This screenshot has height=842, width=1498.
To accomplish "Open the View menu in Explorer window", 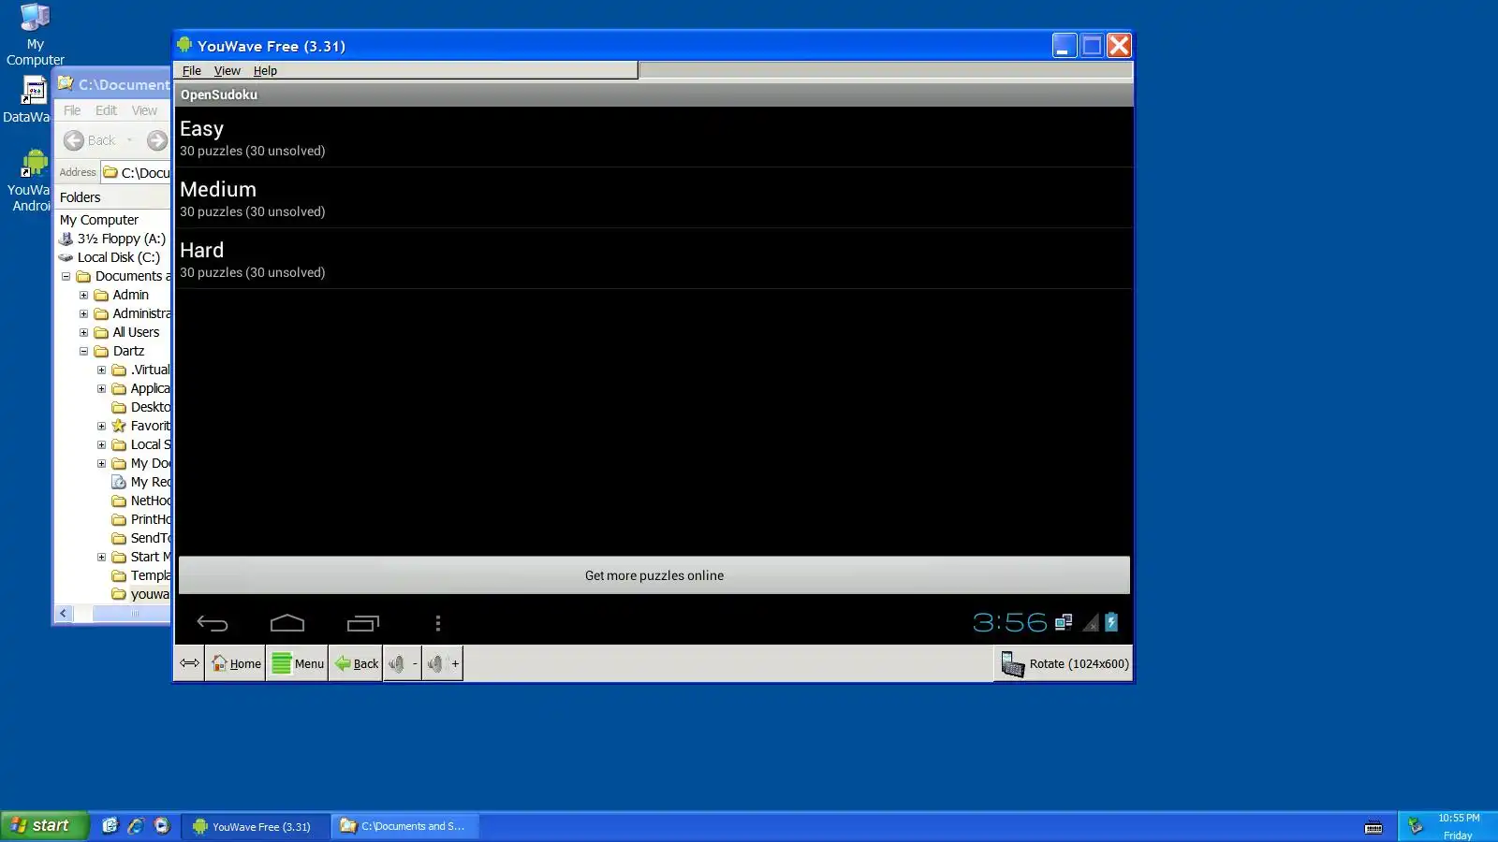I will pyautogui.click(x=144, y=110).
